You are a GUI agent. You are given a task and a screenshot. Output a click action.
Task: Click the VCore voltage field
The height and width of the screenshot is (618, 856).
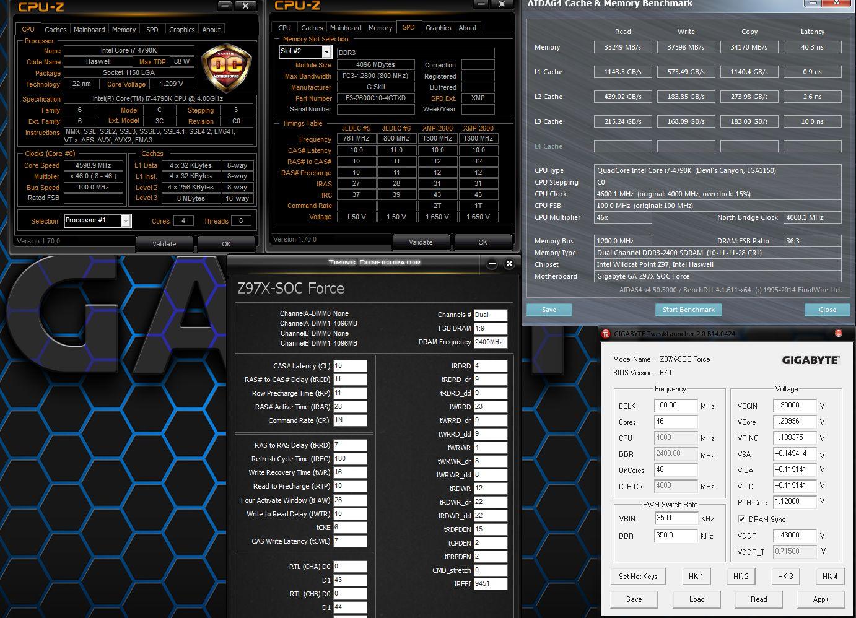click(x=795, y=422)
